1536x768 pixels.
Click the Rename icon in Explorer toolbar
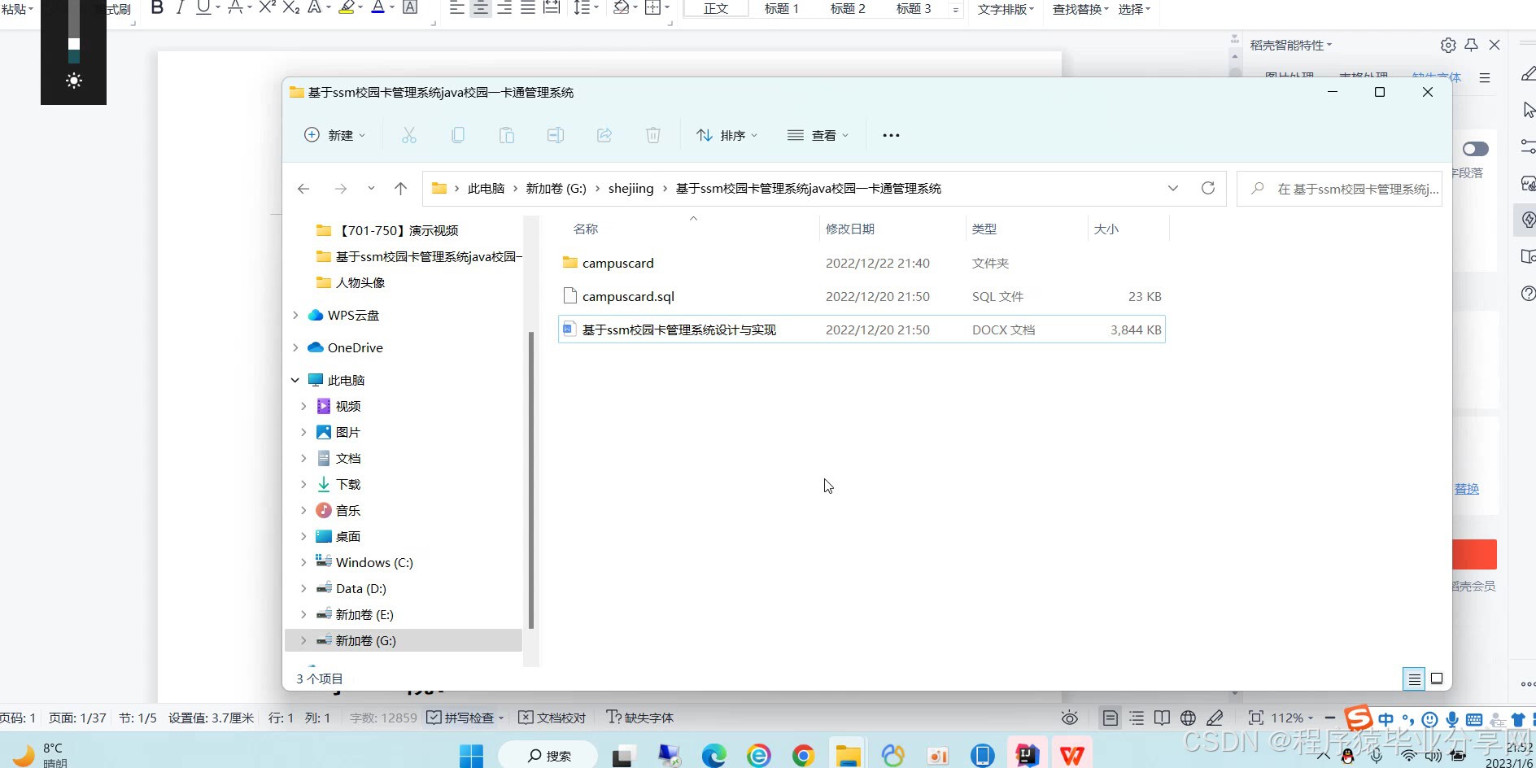click(x=556, y=135)
